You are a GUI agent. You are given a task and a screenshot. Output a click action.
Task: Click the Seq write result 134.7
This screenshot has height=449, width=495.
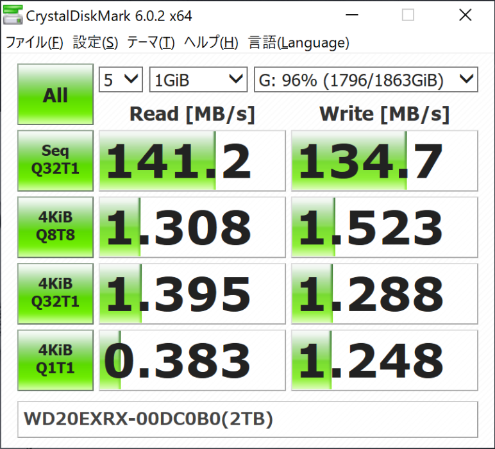[385, 160]
